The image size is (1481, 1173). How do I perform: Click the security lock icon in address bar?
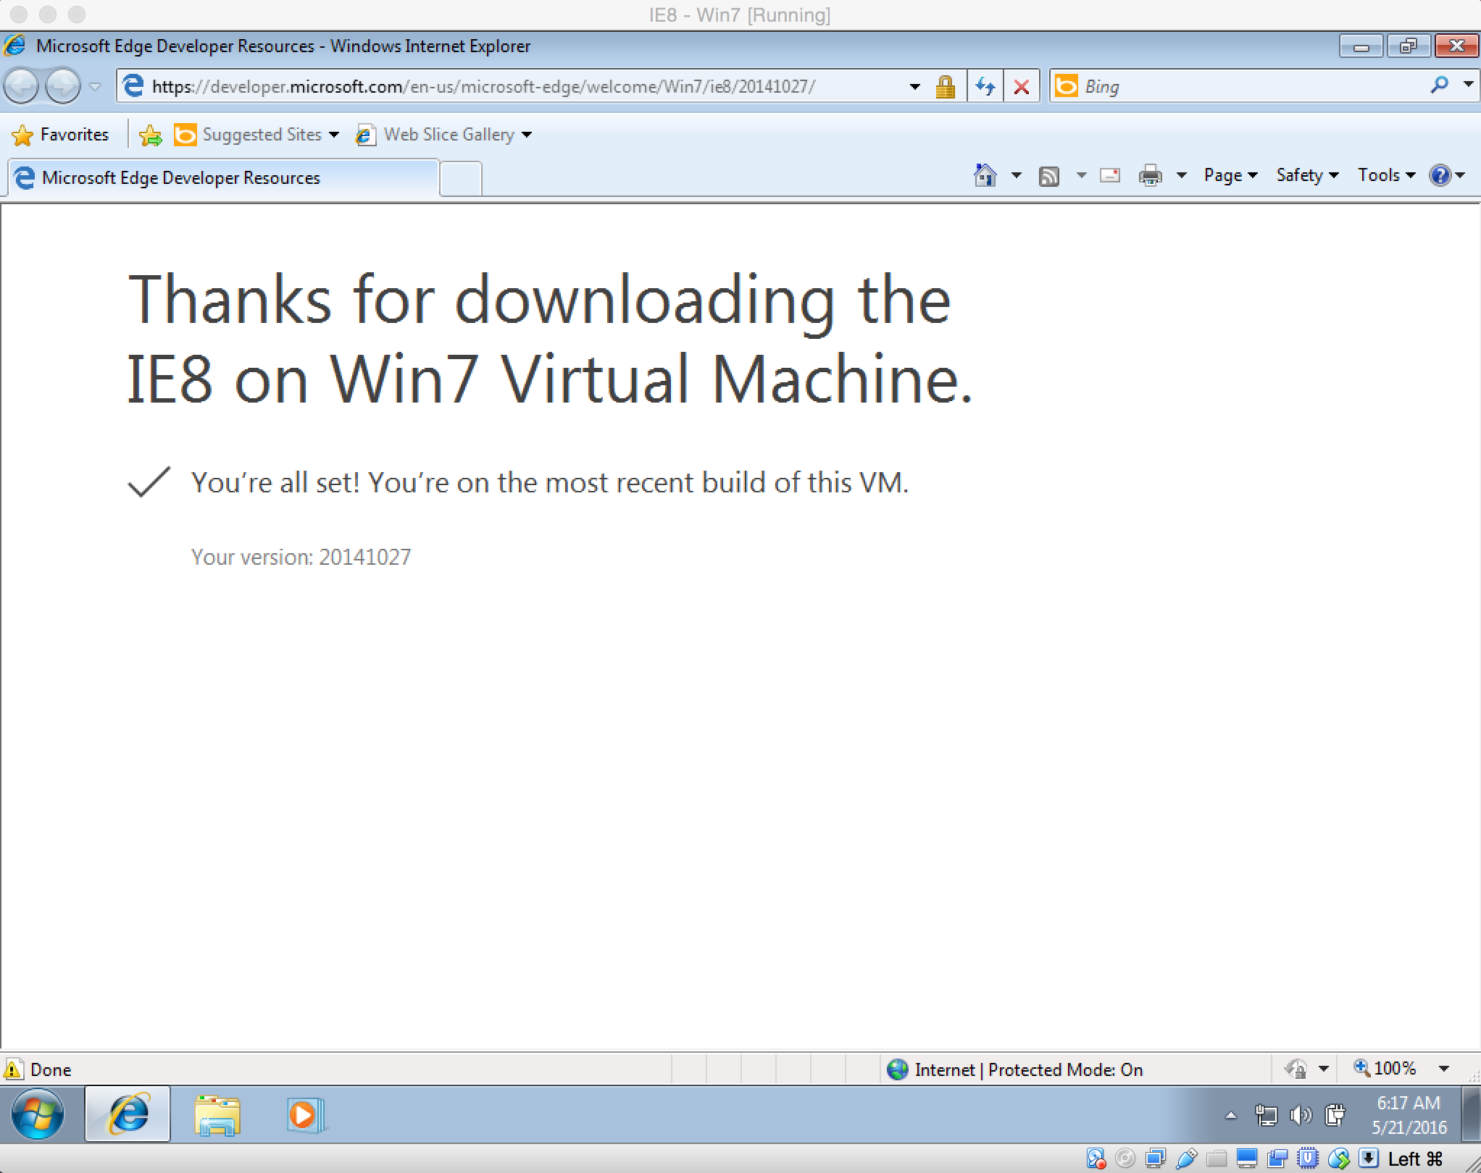[x=945, y=87]
